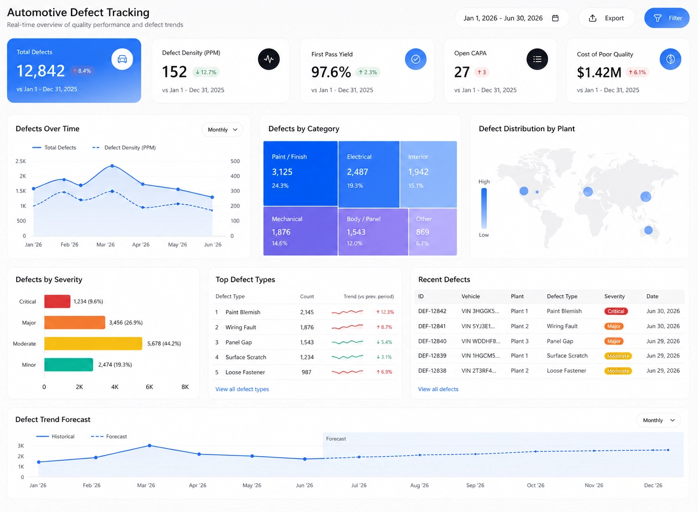Select the Mechanical treemap tile
Viewport: 698px width, 512px height.
click(x=301, y=231)
